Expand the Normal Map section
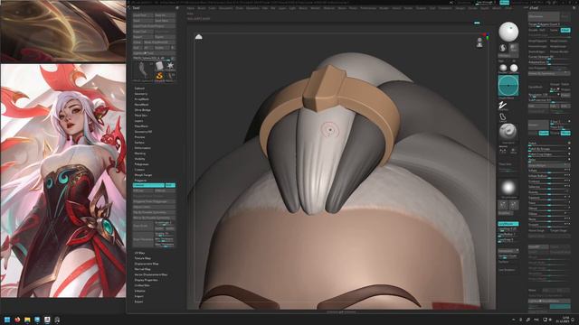The image size is (579, 325). [x=142, y=269]
